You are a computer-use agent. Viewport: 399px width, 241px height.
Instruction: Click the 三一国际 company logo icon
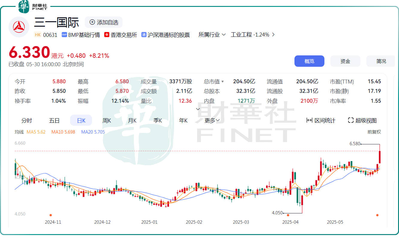[x=19, y=27]
